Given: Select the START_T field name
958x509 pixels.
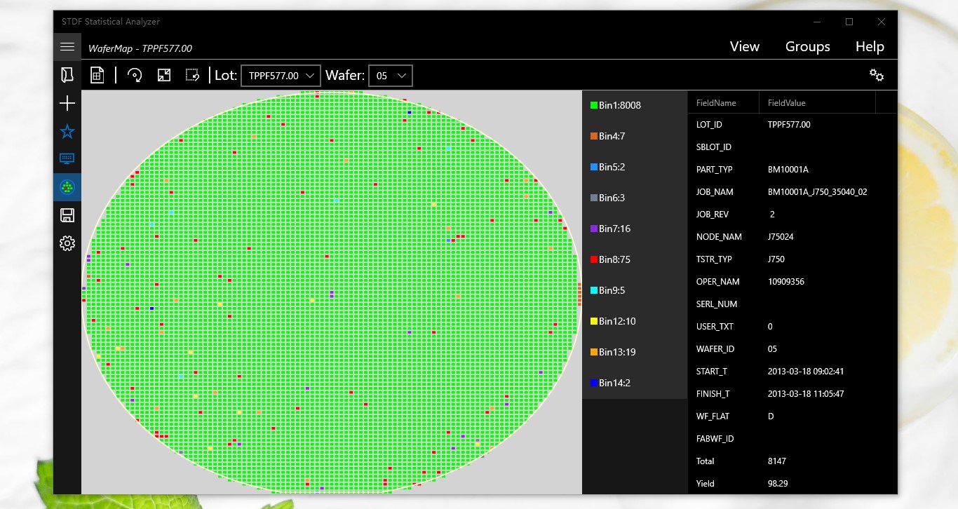Looking at the screenshot, I should tap(711, 372).
